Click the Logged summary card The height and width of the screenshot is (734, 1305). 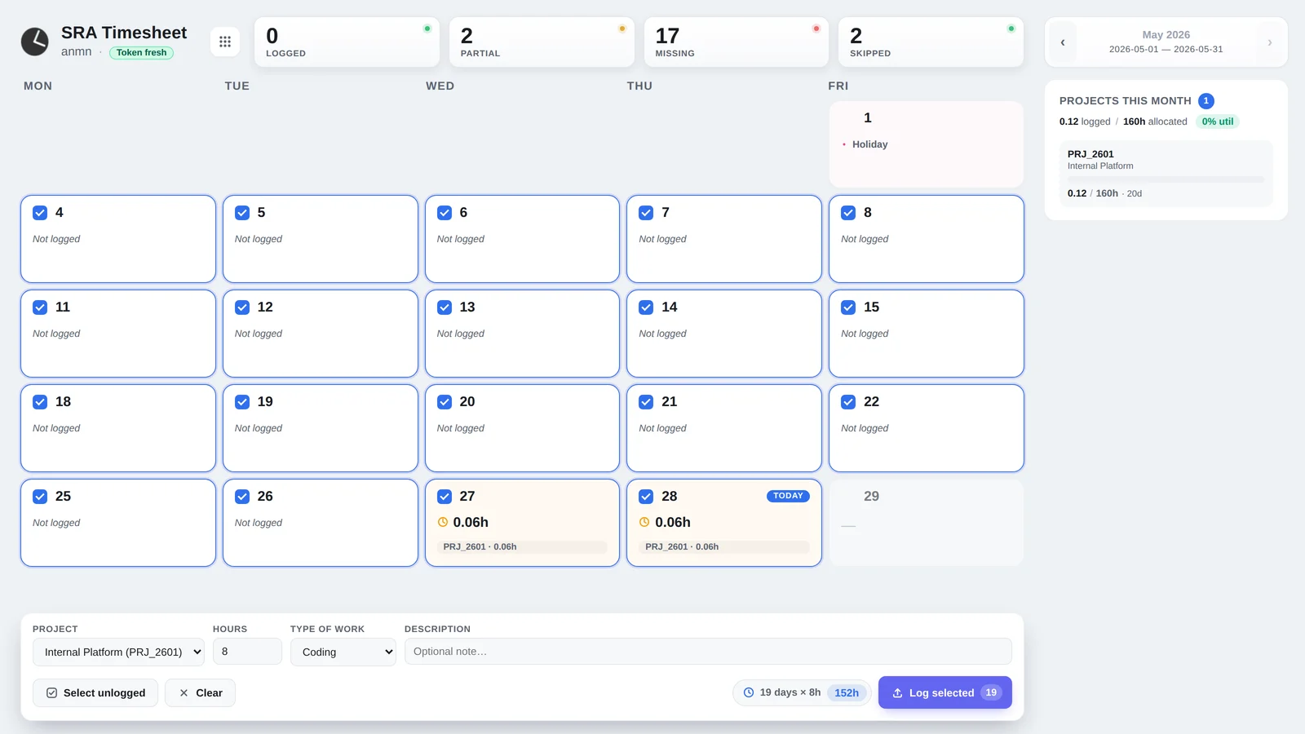coord(347,42)
